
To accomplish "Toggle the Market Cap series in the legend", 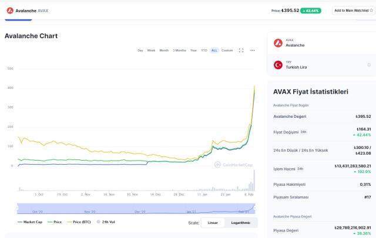I will point(30,222).
